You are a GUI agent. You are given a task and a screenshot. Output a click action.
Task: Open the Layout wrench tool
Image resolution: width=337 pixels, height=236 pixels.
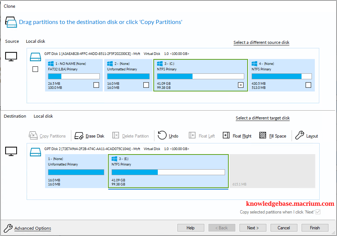coord(299,135)
